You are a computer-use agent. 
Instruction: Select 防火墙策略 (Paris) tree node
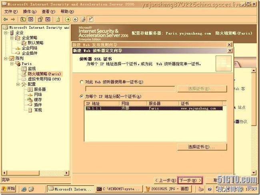pos(44,74)
